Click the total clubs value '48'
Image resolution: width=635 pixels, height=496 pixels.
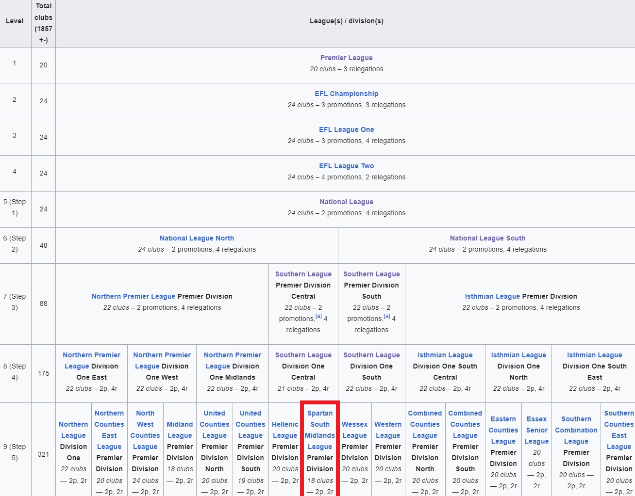click(x=44, y=245)
